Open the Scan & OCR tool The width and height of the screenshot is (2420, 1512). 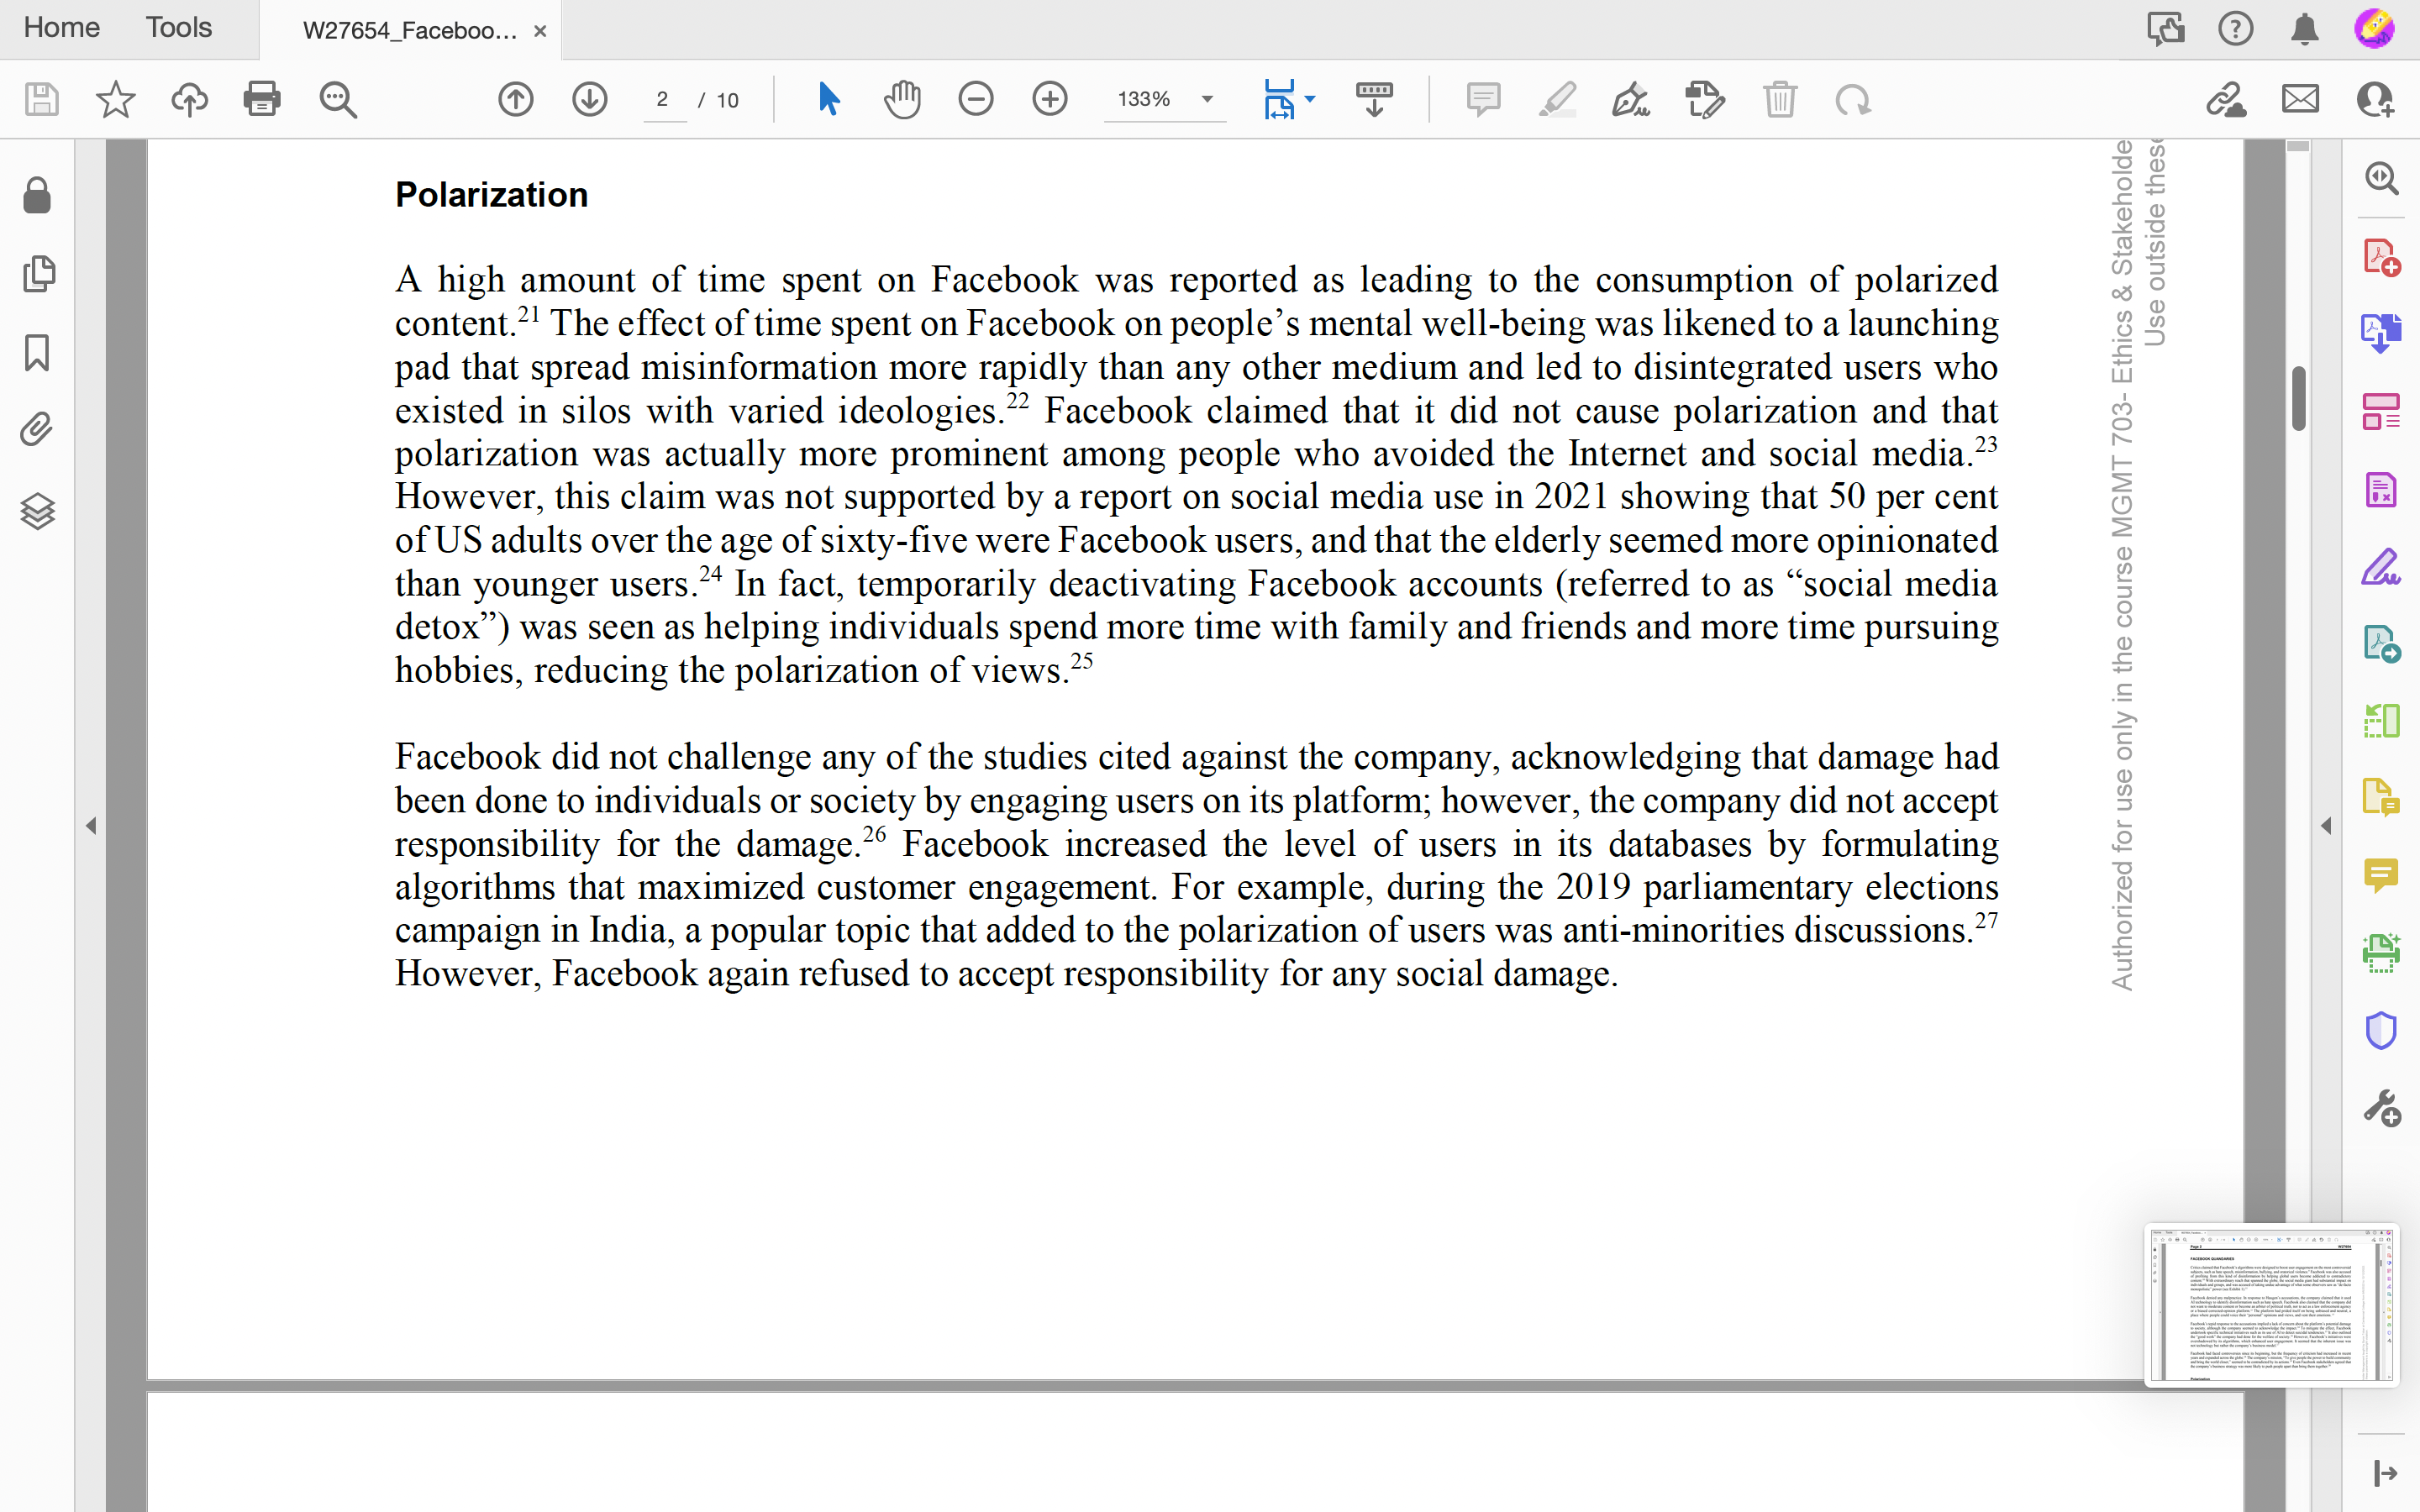[x=2383, y=951]
